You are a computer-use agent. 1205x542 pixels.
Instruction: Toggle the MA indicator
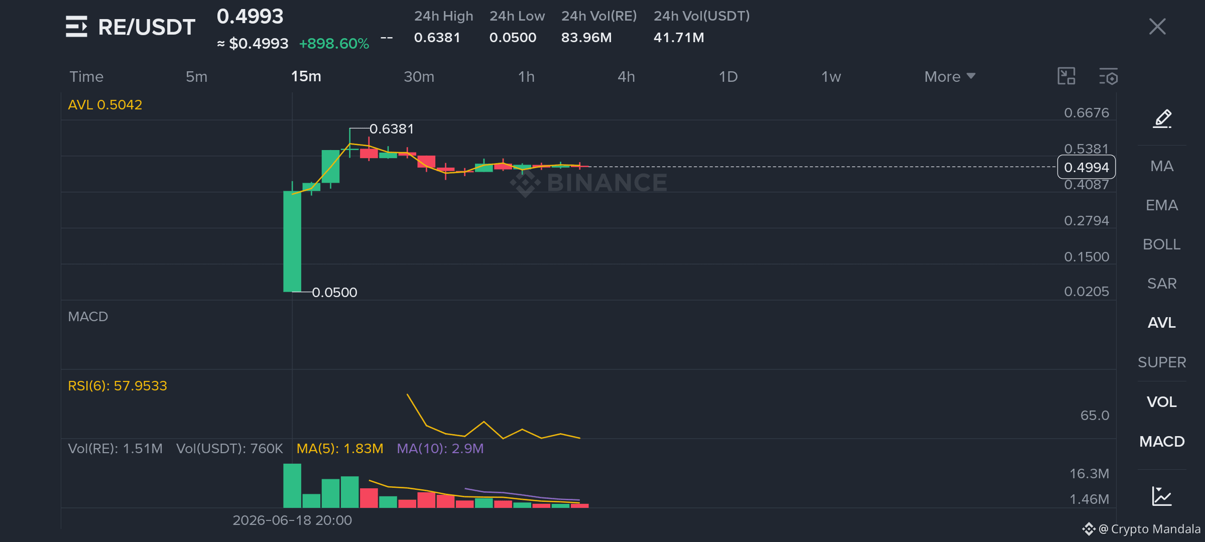(1162, 166)
